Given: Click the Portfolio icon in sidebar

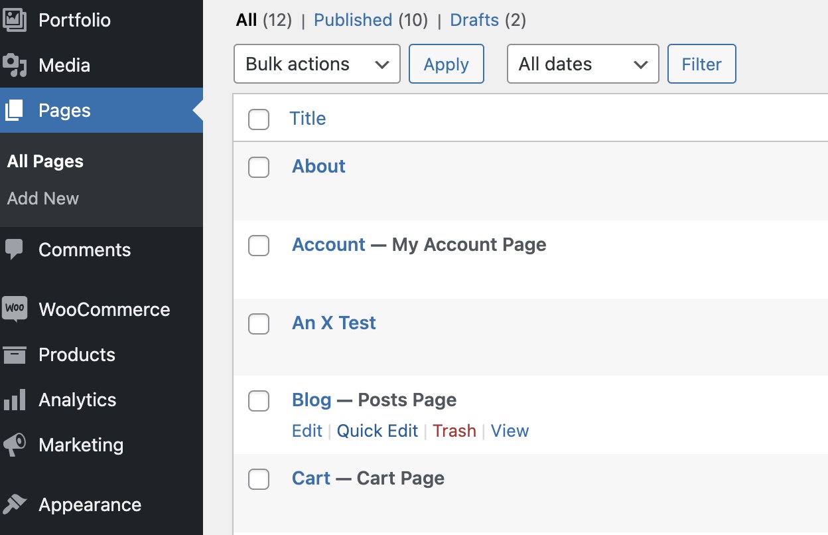Looking at the screenshot, I should pos(15,20).
